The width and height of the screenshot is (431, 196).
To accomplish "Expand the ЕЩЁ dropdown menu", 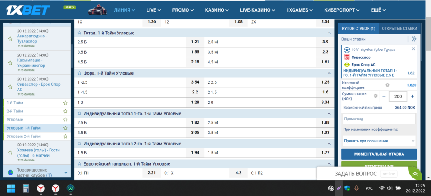I will click(x=378, y=10).
